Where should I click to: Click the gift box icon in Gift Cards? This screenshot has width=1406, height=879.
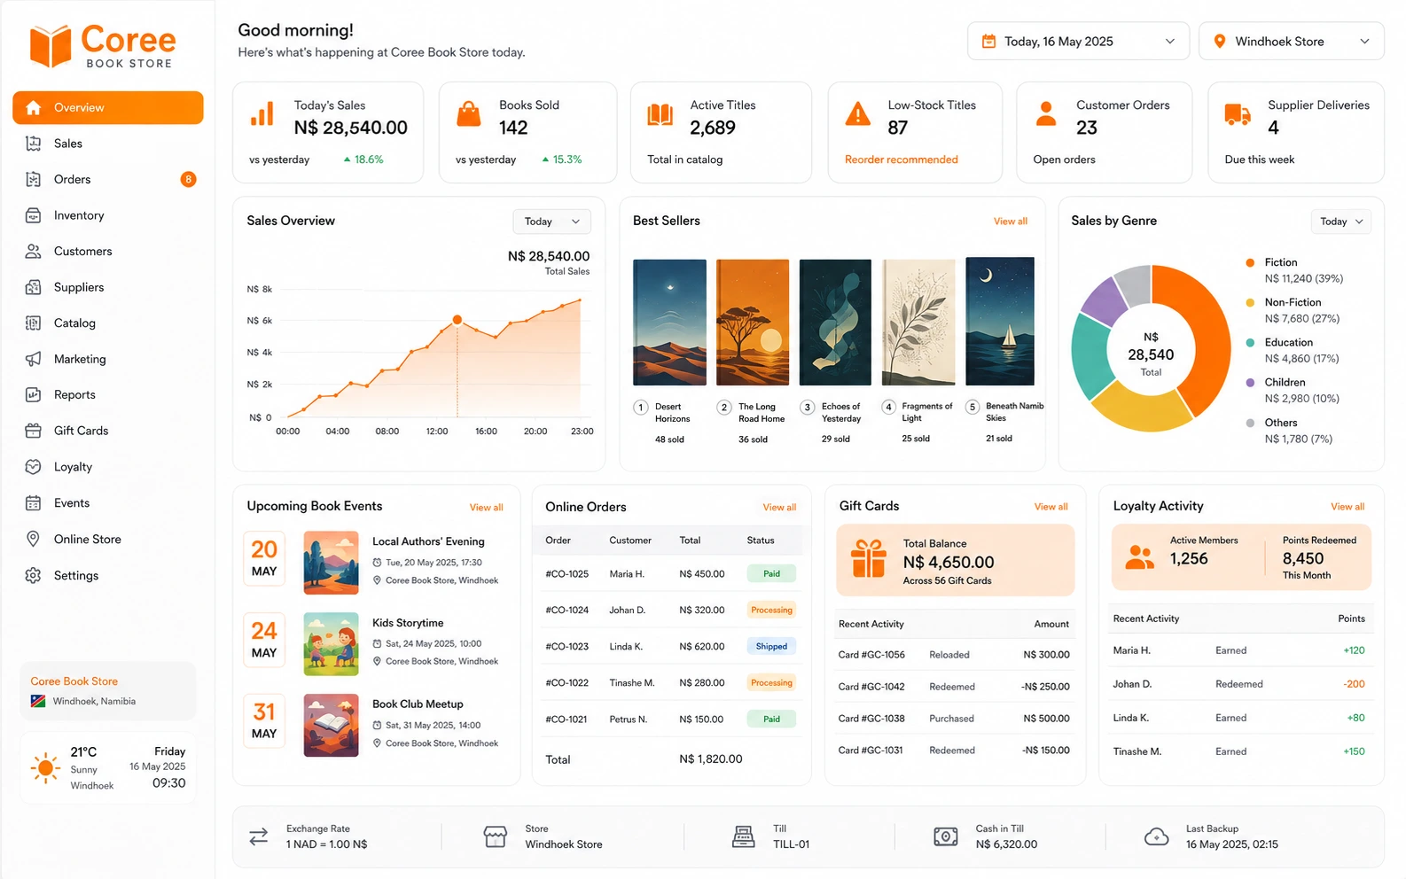point(869,559)
